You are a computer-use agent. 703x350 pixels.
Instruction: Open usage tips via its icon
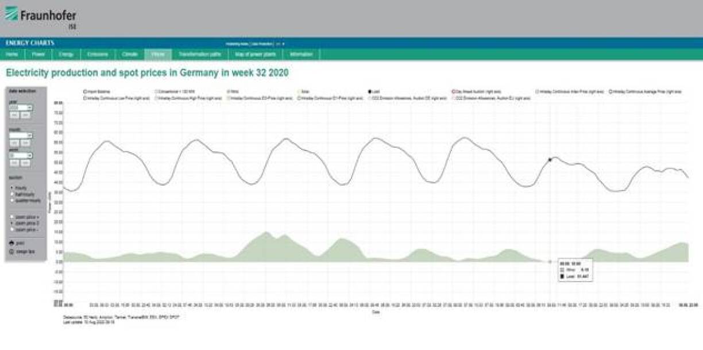click(11, 252)
